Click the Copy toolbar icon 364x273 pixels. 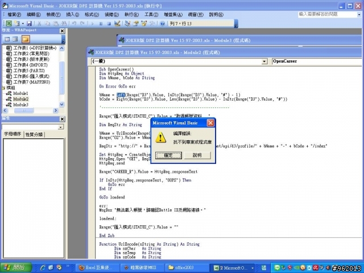click(47, 23)
